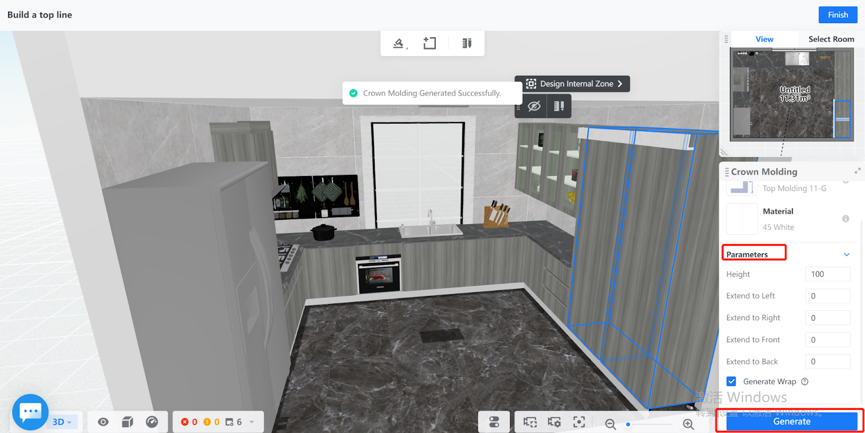Click the Material info icon

[846, 219]
